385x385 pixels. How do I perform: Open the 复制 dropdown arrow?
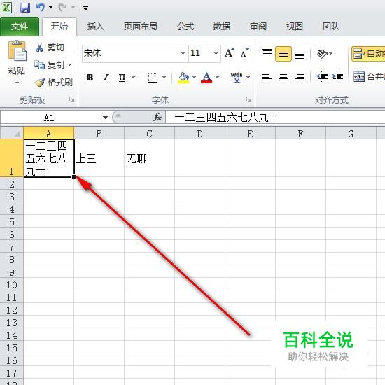tap(70, 65)
